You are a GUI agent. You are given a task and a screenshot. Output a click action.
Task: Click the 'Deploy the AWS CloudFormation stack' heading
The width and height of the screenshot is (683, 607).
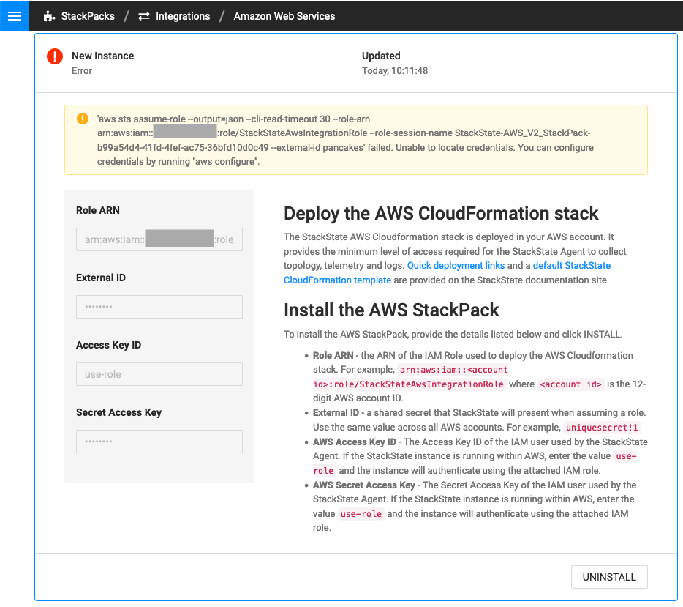441,214
